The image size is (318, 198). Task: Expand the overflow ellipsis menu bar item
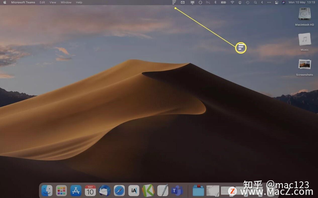(268, 2)
